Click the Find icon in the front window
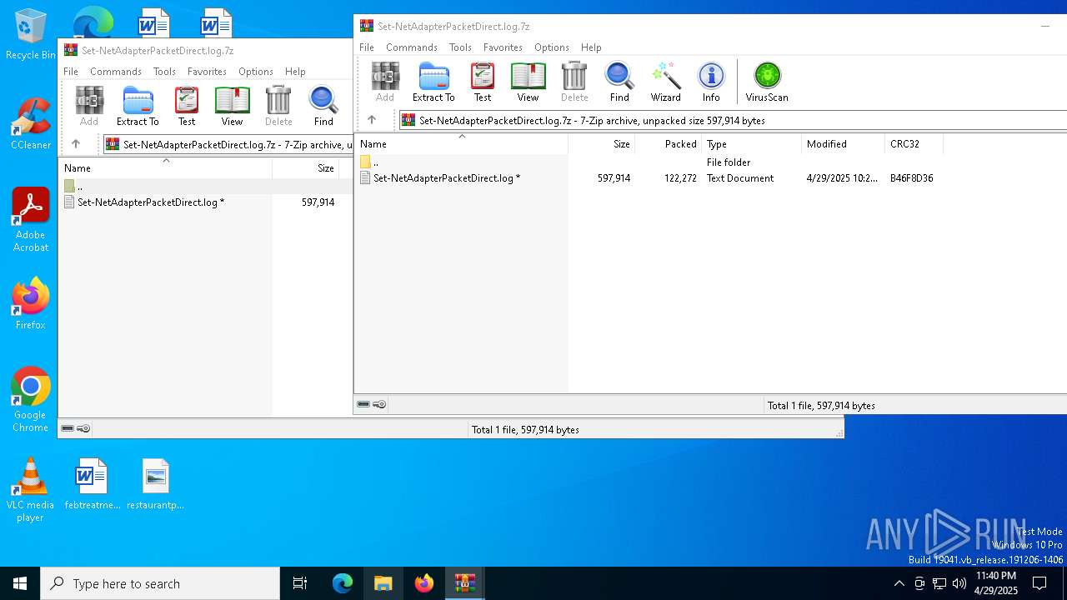Screen dimensions: 1067x600 (619, 82)
